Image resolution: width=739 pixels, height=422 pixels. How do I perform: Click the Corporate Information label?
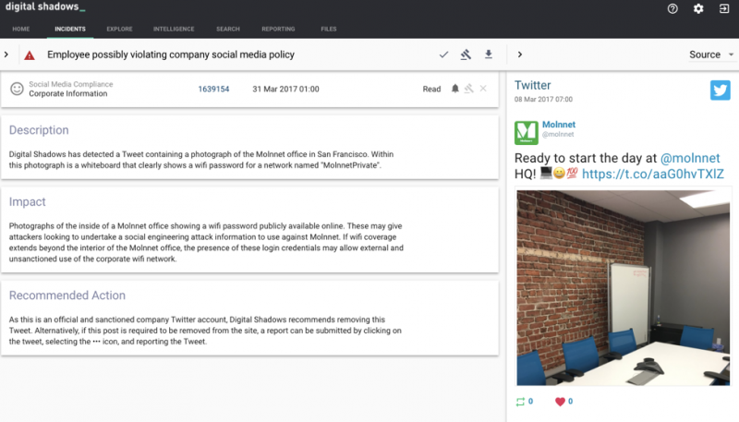coord(67,93)
